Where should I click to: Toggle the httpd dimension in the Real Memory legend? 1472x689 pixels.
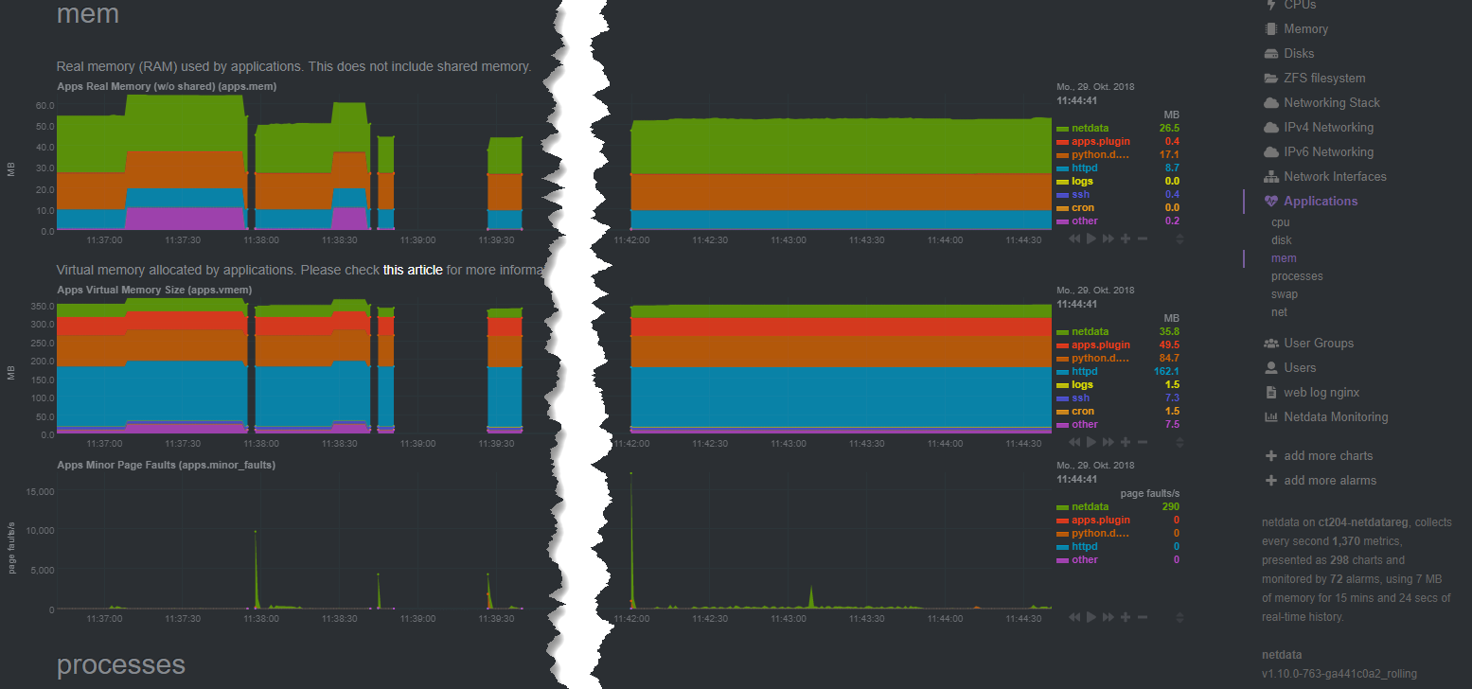coord(1085,168)
